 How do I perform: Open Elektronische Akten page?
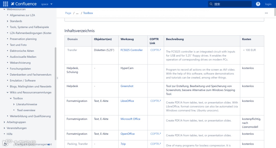tap(22, 51)
